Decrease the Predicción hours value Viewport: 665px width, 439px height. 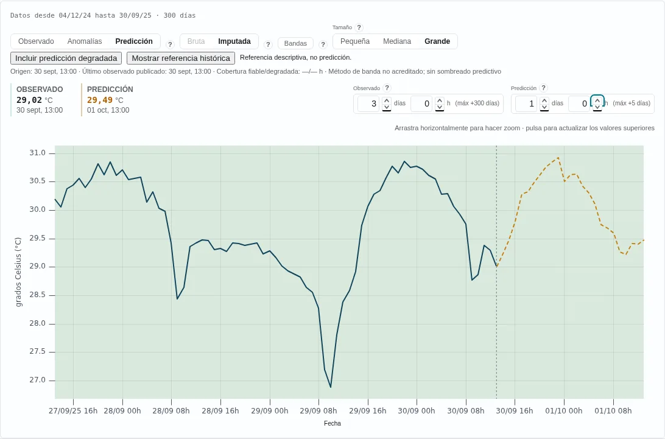(597, 107)
